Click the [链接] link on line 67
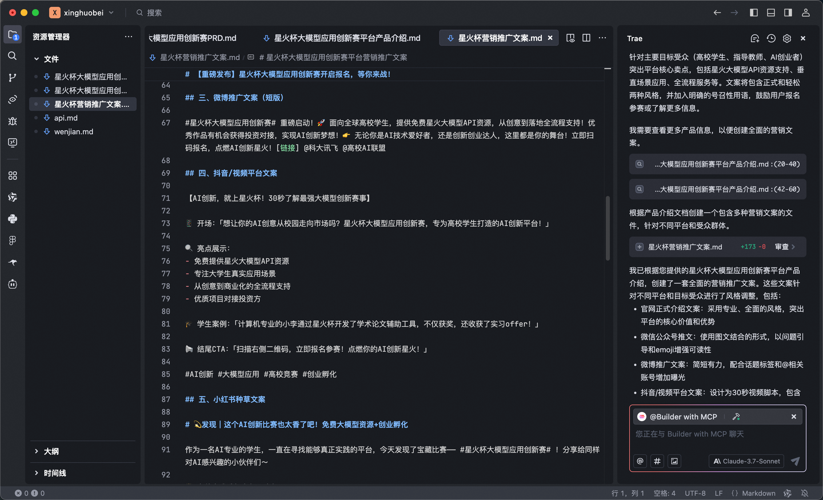Viewport: 823px width, 500px height. (287, 148)
